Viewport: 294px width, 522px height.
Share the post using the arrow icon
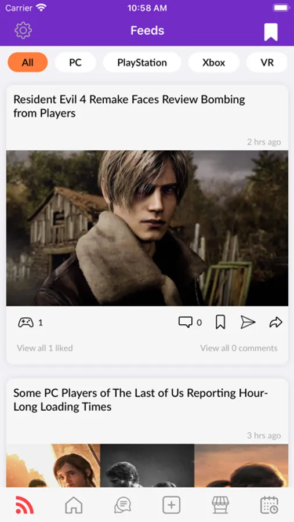[275, 322]
